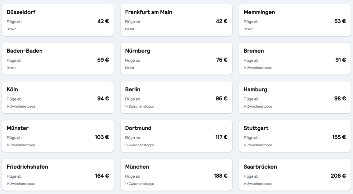This screenshot has height=194, width=353.
Task: Open the Friedrichshafen flights card
Action: coord(58,175)
